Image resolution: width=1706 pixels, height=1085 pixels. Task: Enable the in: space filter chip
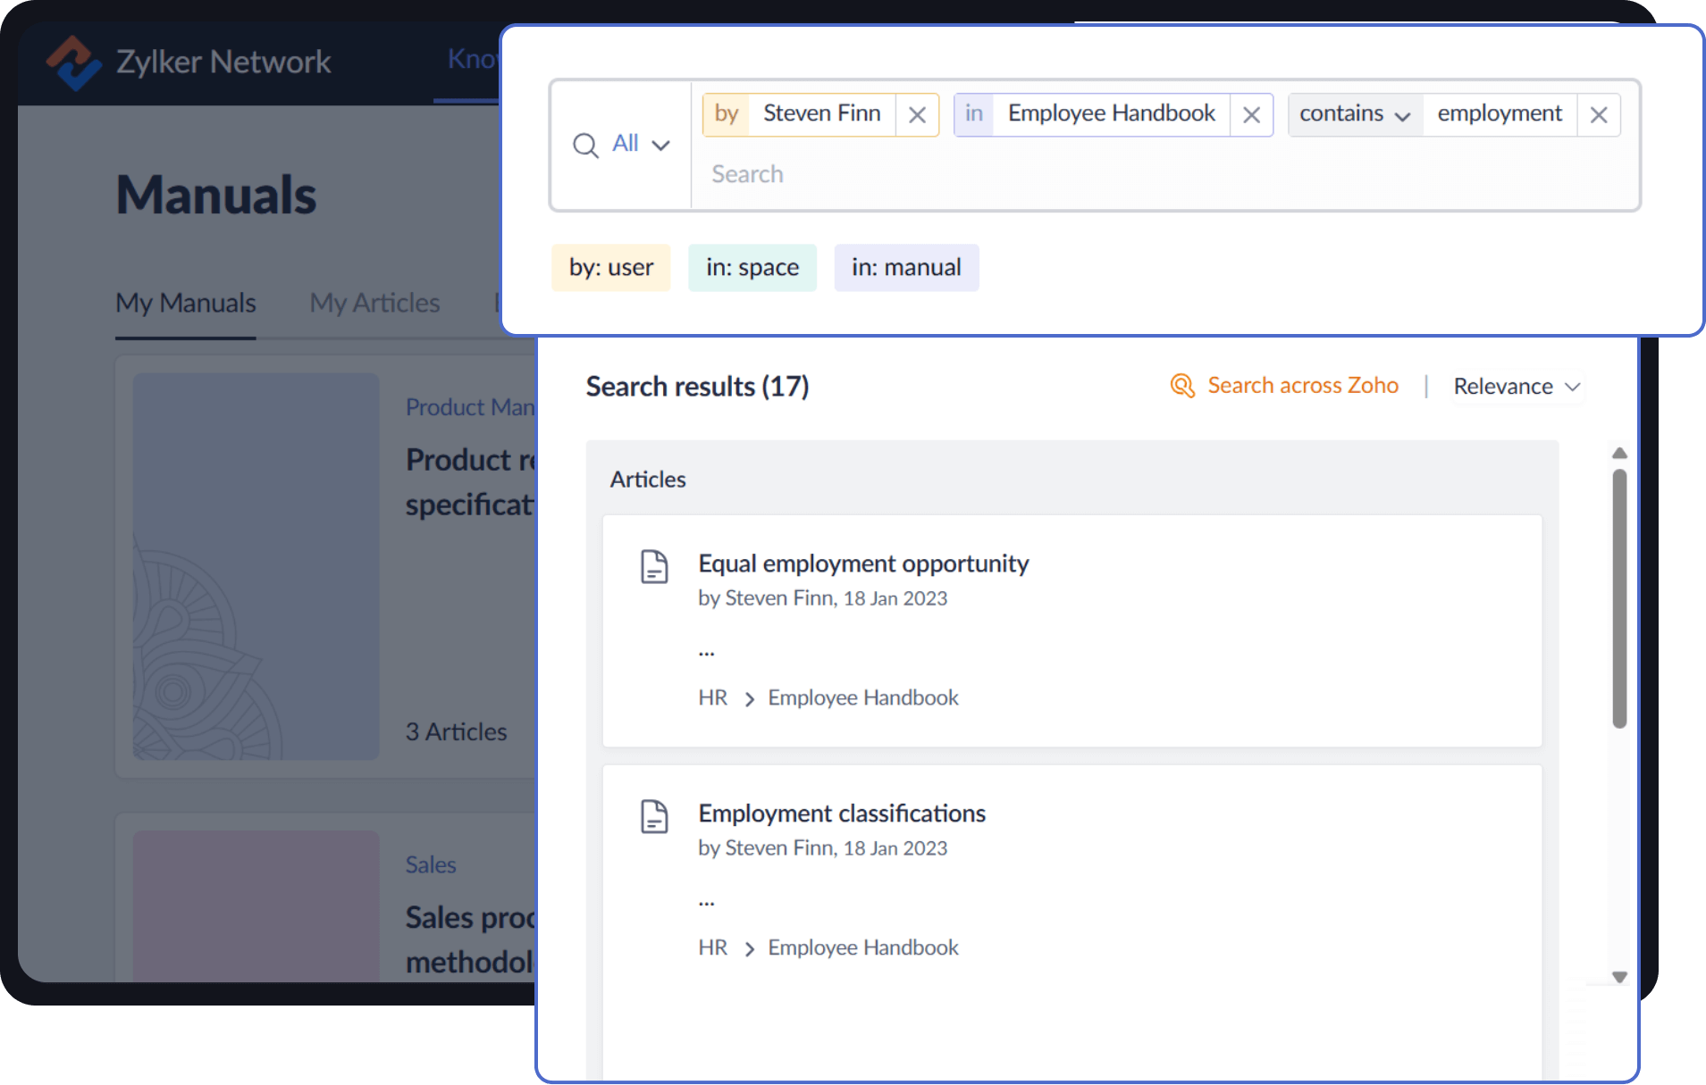click(752, 267)
